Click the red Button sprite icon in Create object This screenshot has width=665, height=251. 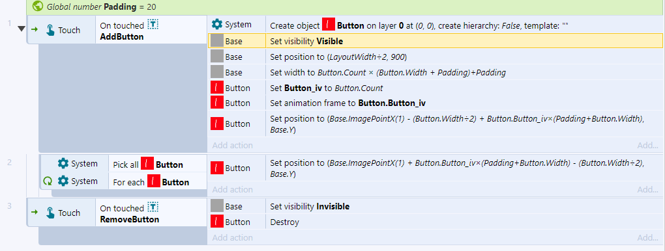[x=328, y=25]
